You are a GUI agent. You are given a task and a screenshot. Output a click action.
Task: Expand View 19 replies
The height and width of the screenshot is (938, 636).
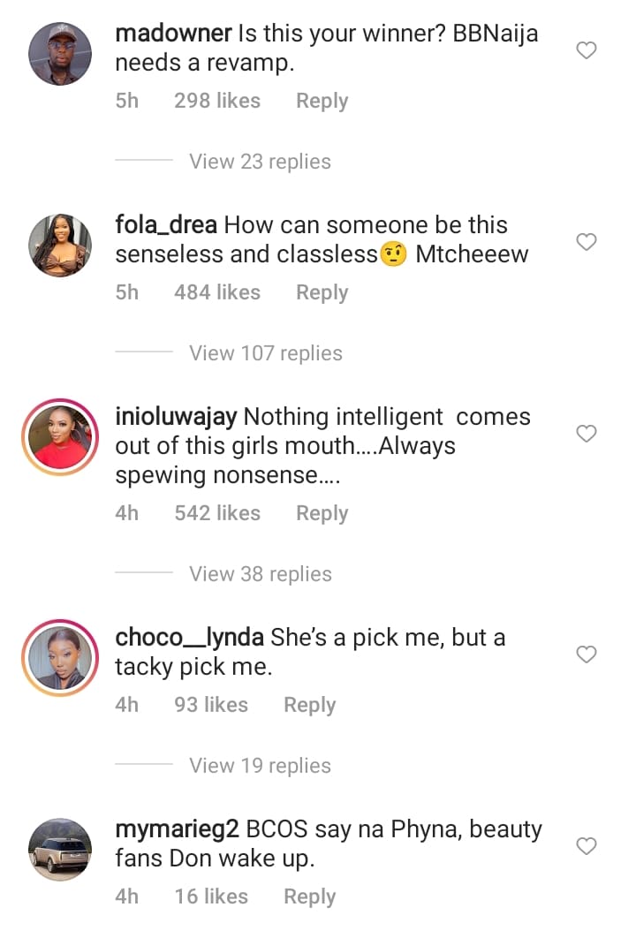260,766
